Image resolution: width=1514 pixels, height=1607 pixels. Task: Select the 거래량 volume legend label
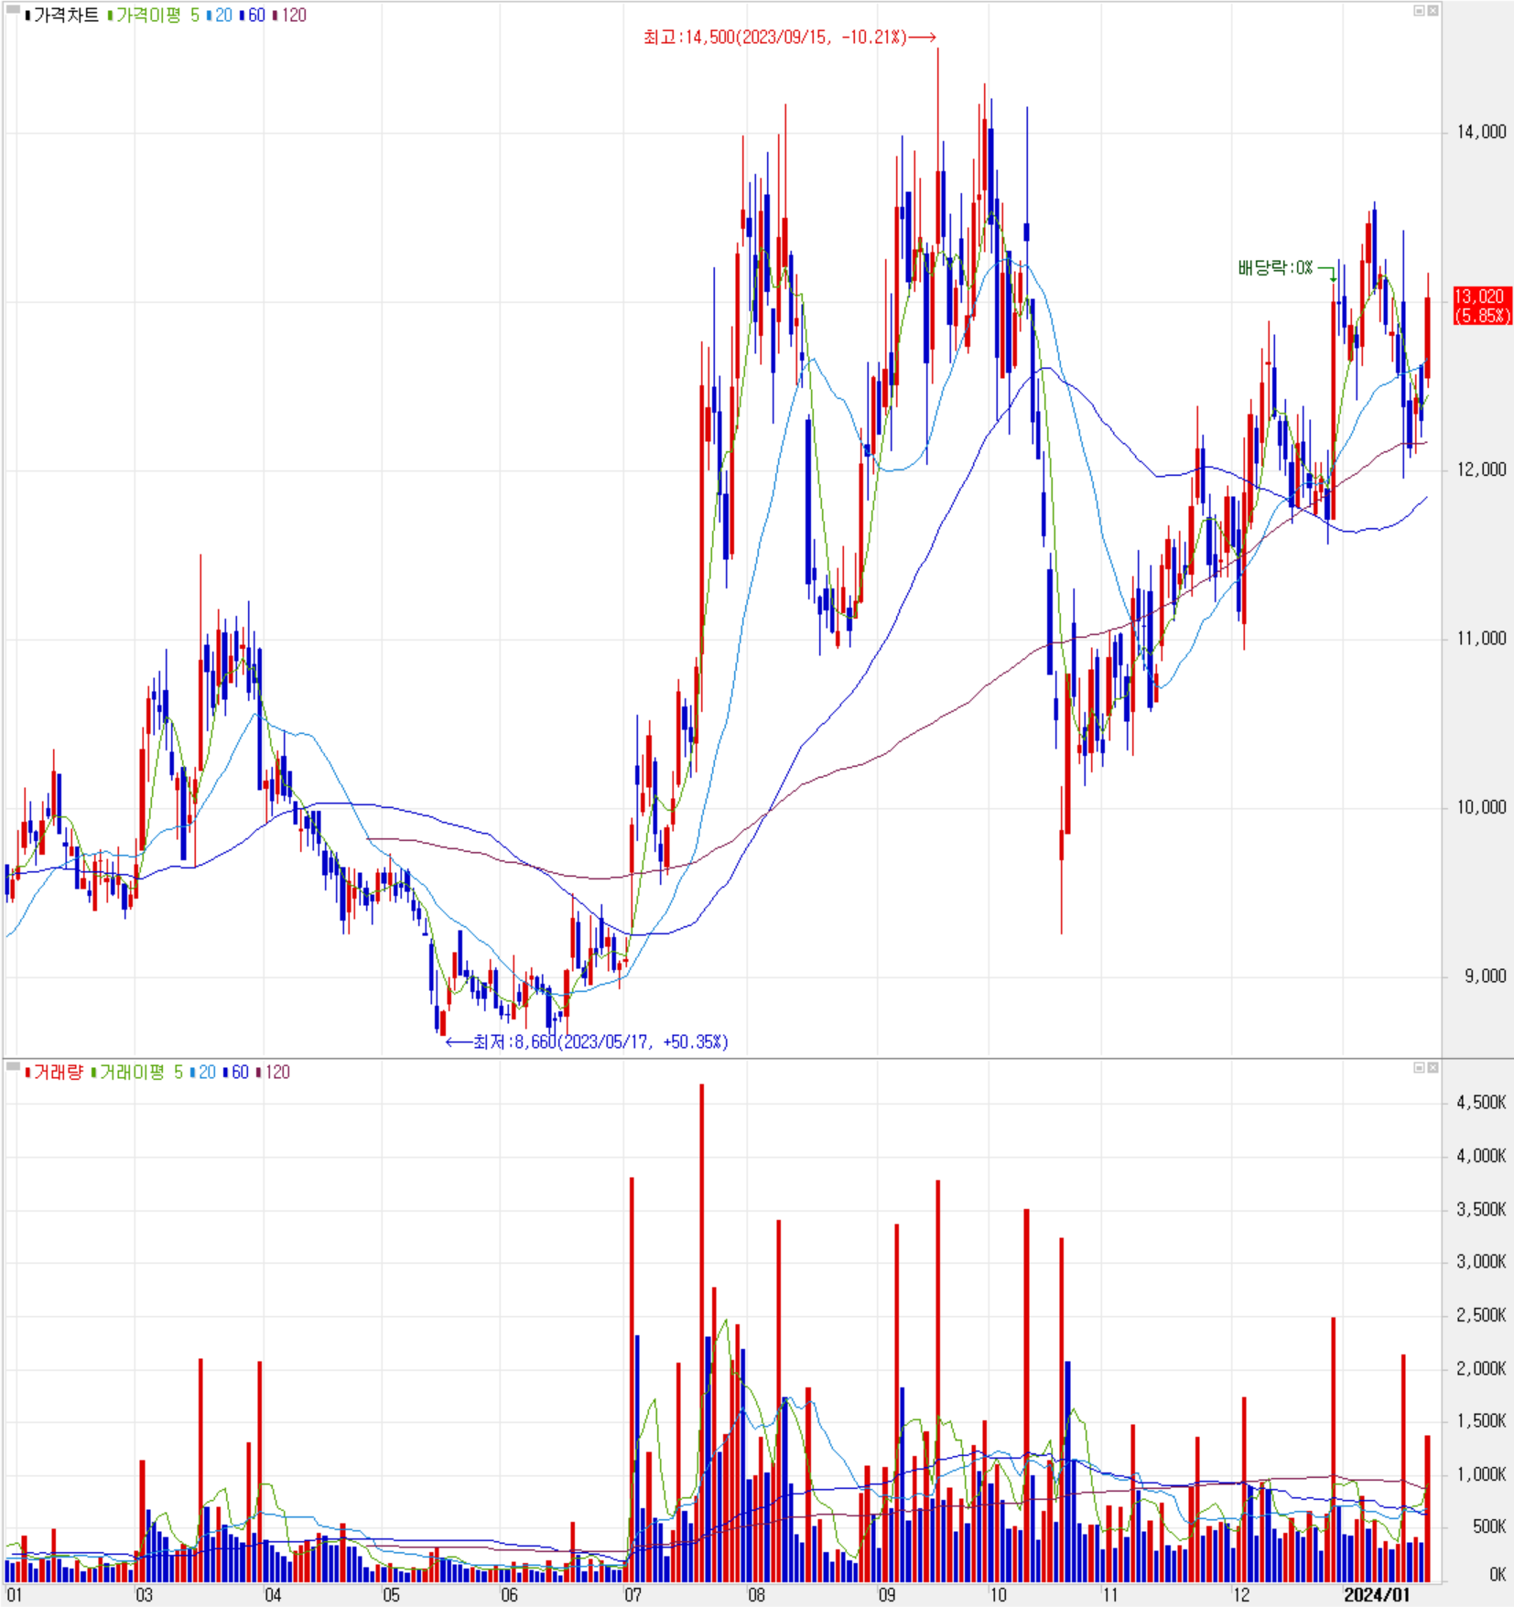(x=58, y=1072)
